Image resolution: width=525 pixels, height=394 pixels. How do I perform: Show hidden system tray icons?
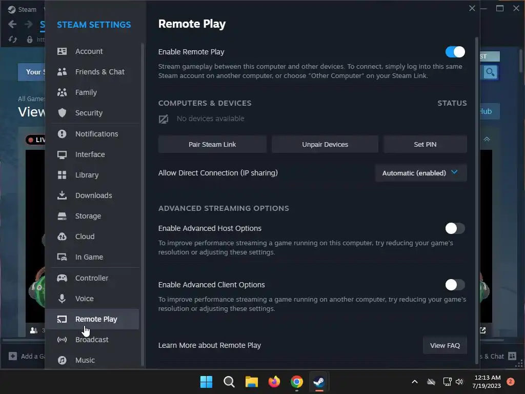click(x=414, y=382)
